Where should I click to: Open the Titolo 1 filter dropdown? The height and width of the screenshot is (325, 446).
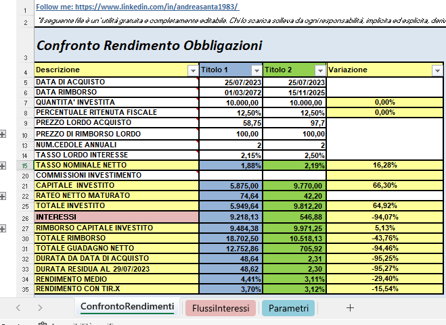(256, 70)
